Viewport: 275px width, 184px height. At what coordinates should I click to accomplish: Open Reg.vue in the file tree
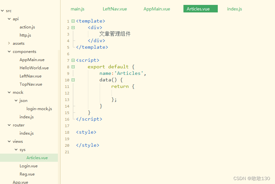(27, 174)
